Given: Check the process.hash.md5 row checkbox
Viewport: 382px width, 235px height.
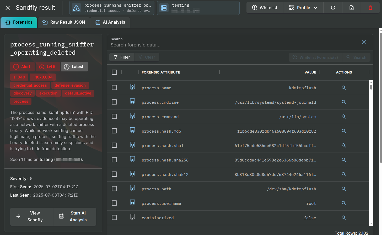Looking at the screenshot, I should pos(114,131).
